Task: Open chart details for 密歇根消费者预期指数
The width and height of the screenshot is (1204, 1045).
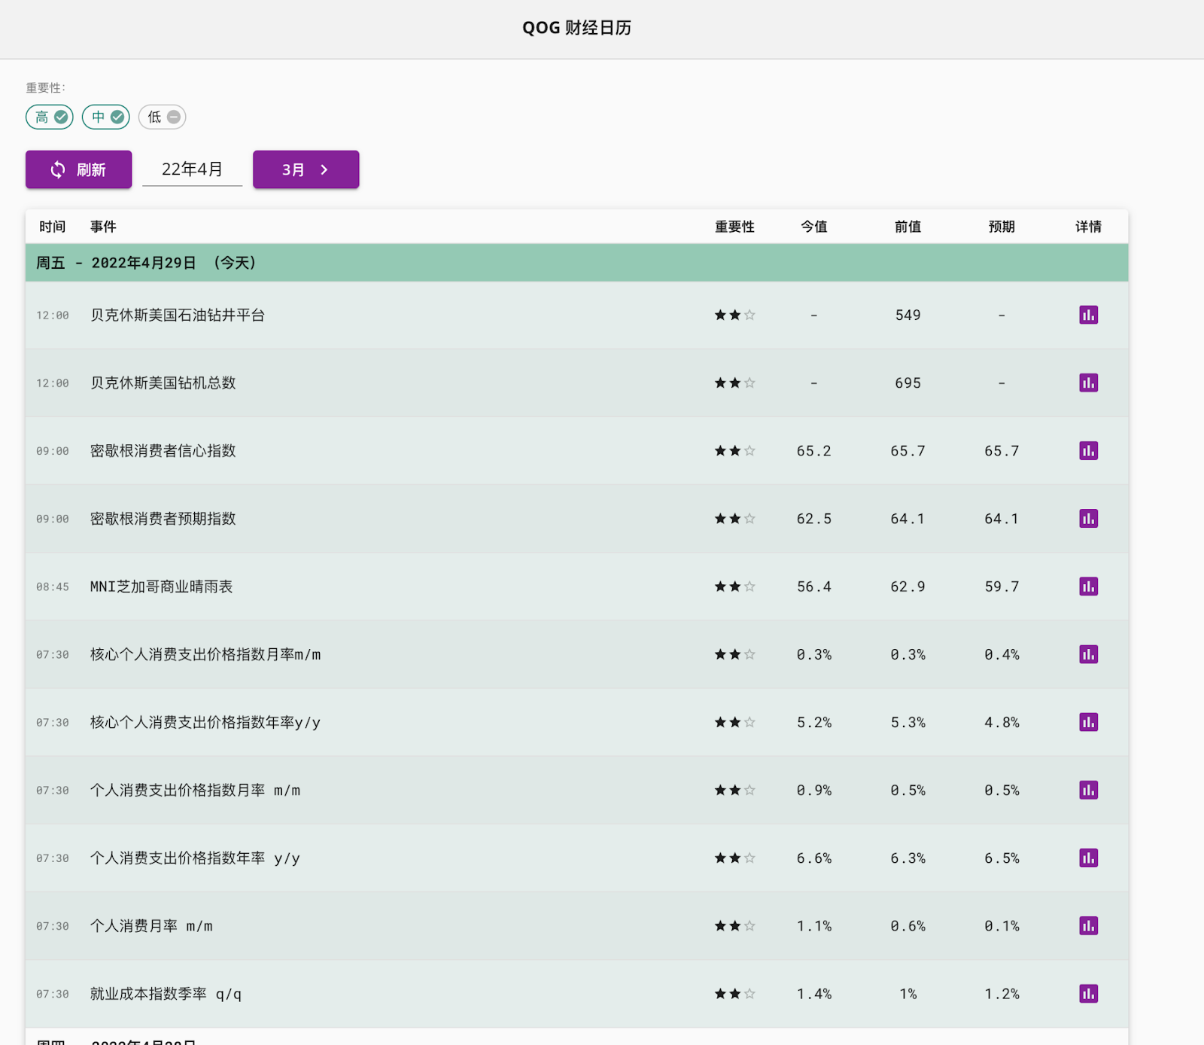Action: 1088,518
